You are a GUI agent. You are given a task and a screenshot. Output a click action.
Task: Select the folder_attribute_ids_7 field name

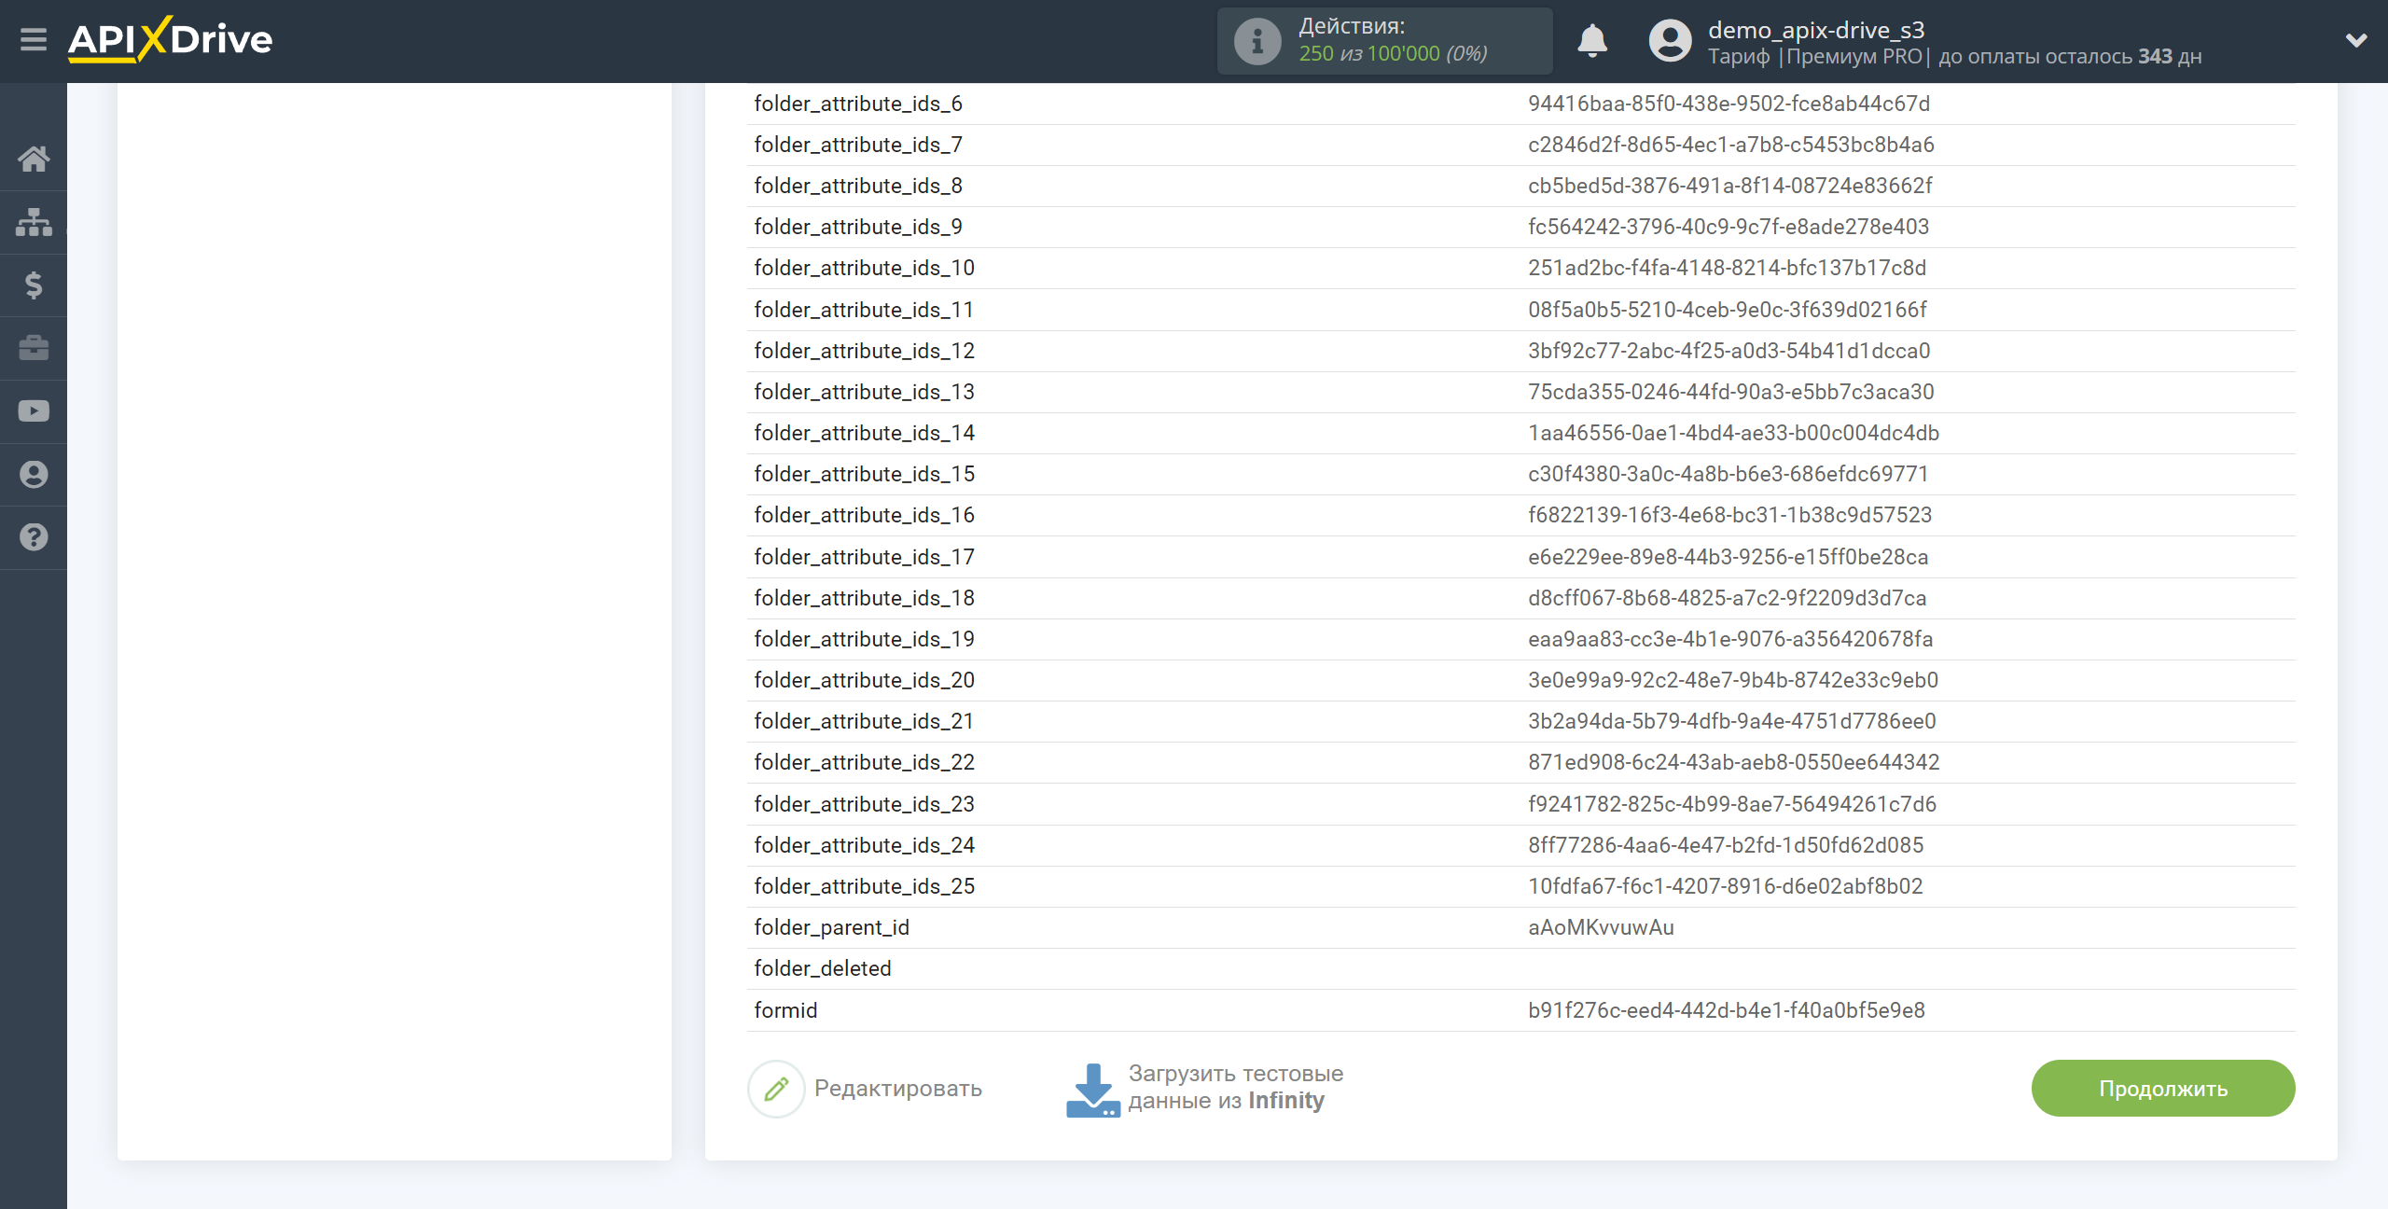coord(858,145)
